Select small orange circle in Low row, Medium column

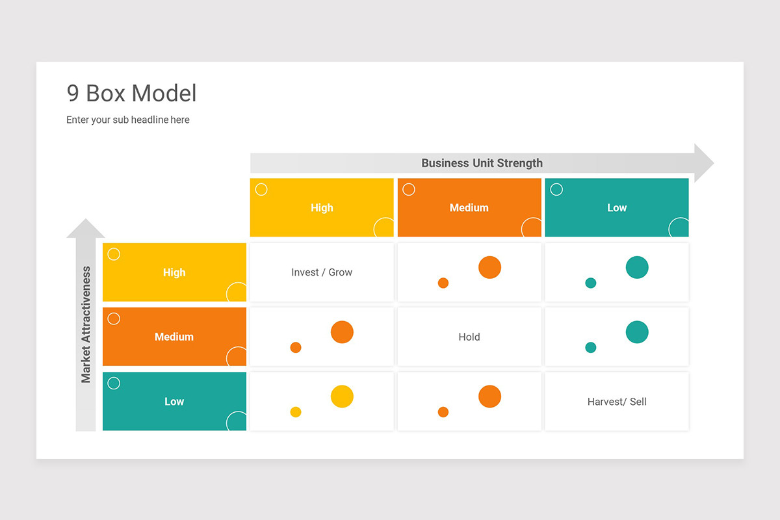[x=443, y=411]
